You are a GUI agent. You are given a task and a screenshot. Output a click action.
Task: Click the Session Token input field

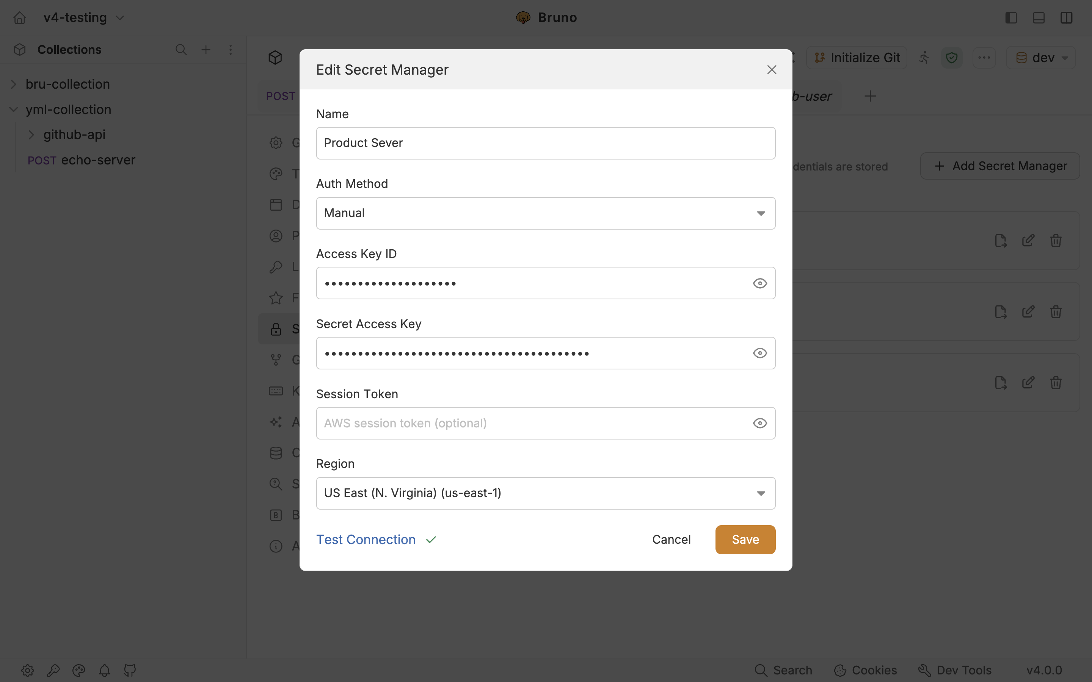pyautogui.click(x=546, y=423)
